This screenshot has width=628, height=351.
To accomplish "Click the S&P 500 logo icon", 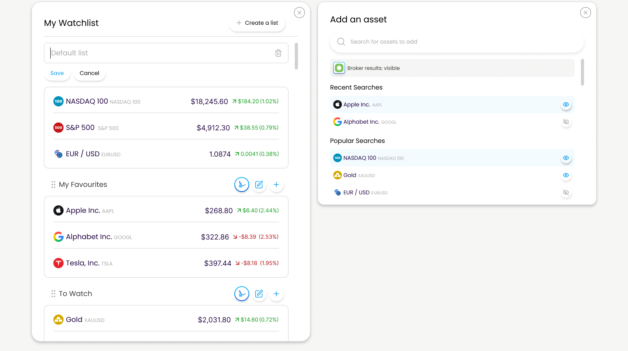I will tap(58, 128).
